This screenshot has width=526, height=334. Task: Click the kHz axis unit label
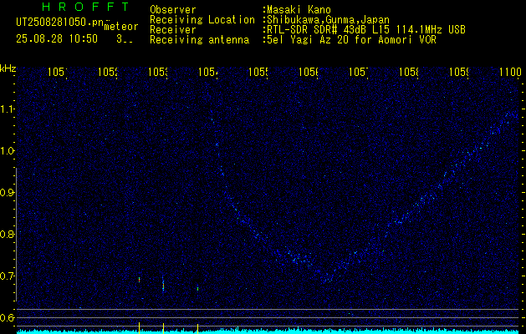point(8,68)
